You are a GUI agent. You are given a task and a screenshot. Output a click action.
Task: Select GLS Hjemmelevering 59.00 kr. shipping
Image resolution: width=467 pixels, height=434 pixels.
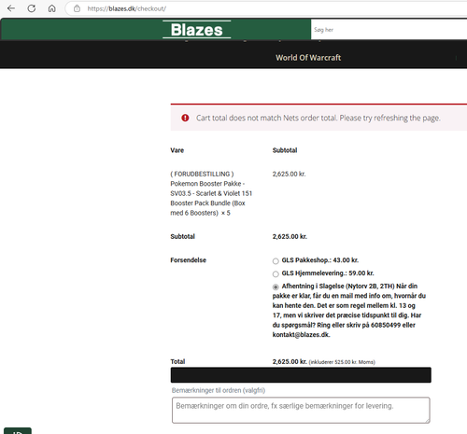click(276, 274)
